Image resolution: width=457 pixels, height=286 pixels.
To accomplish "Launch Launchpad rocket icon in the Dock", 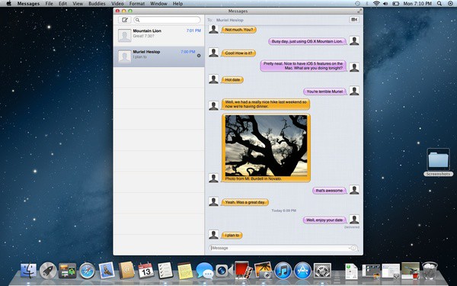I will (48, 271).
